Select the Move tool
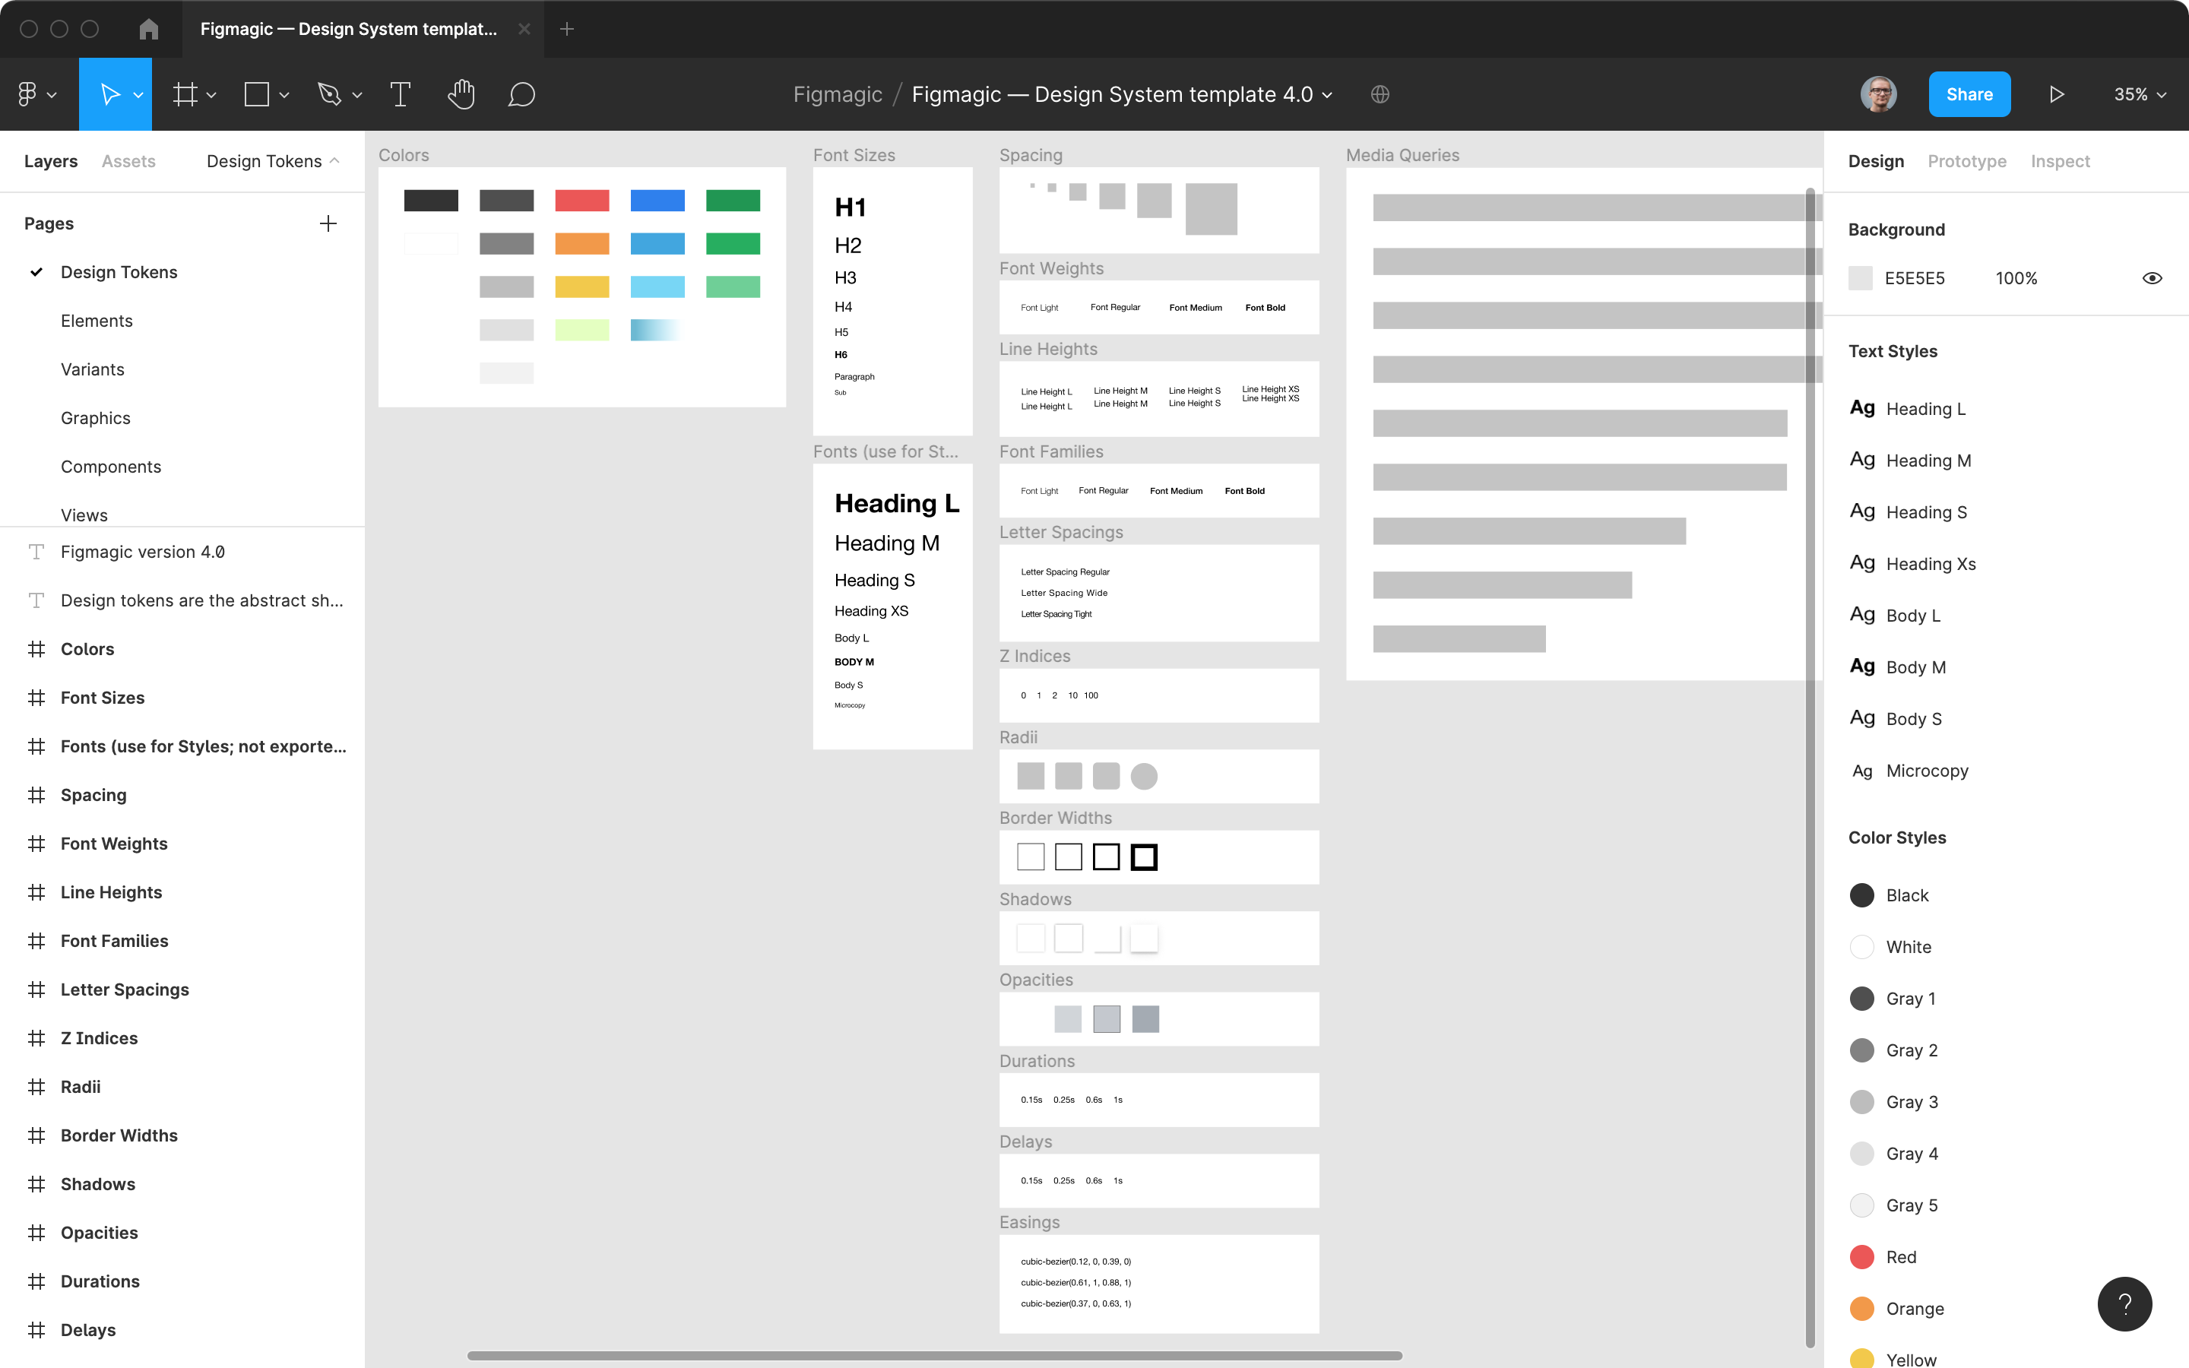This screenshot has width=2189, height=1368. (109, 93)
